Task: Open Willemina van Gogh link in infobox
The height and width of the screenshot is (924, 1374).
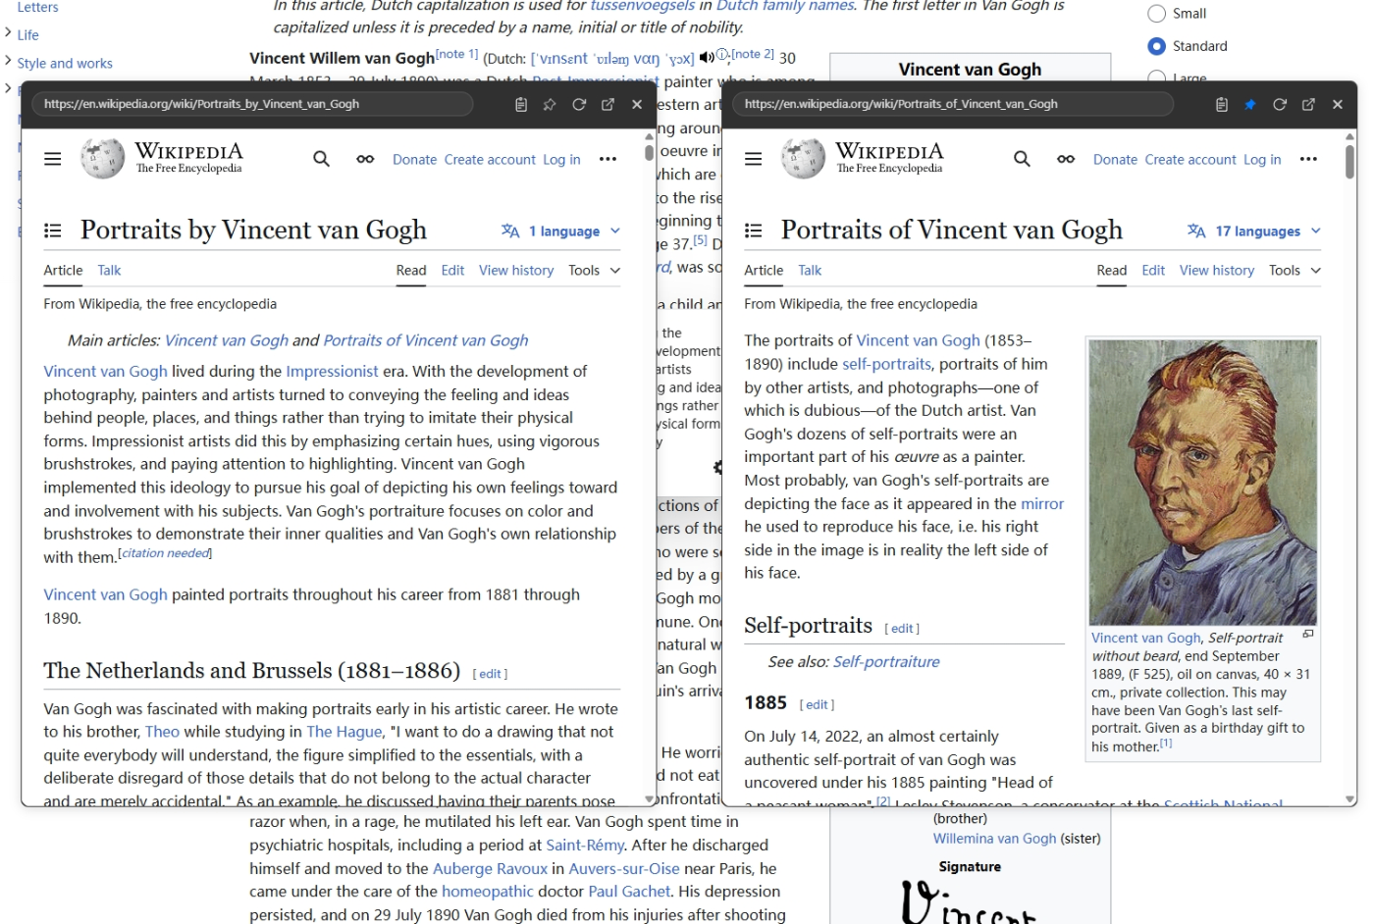Action: (x=994, y=839)
